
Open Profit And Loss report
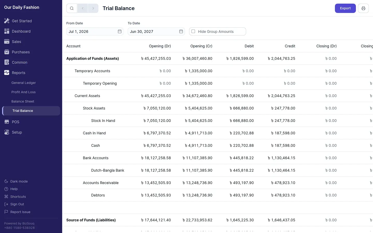point(24,92)
